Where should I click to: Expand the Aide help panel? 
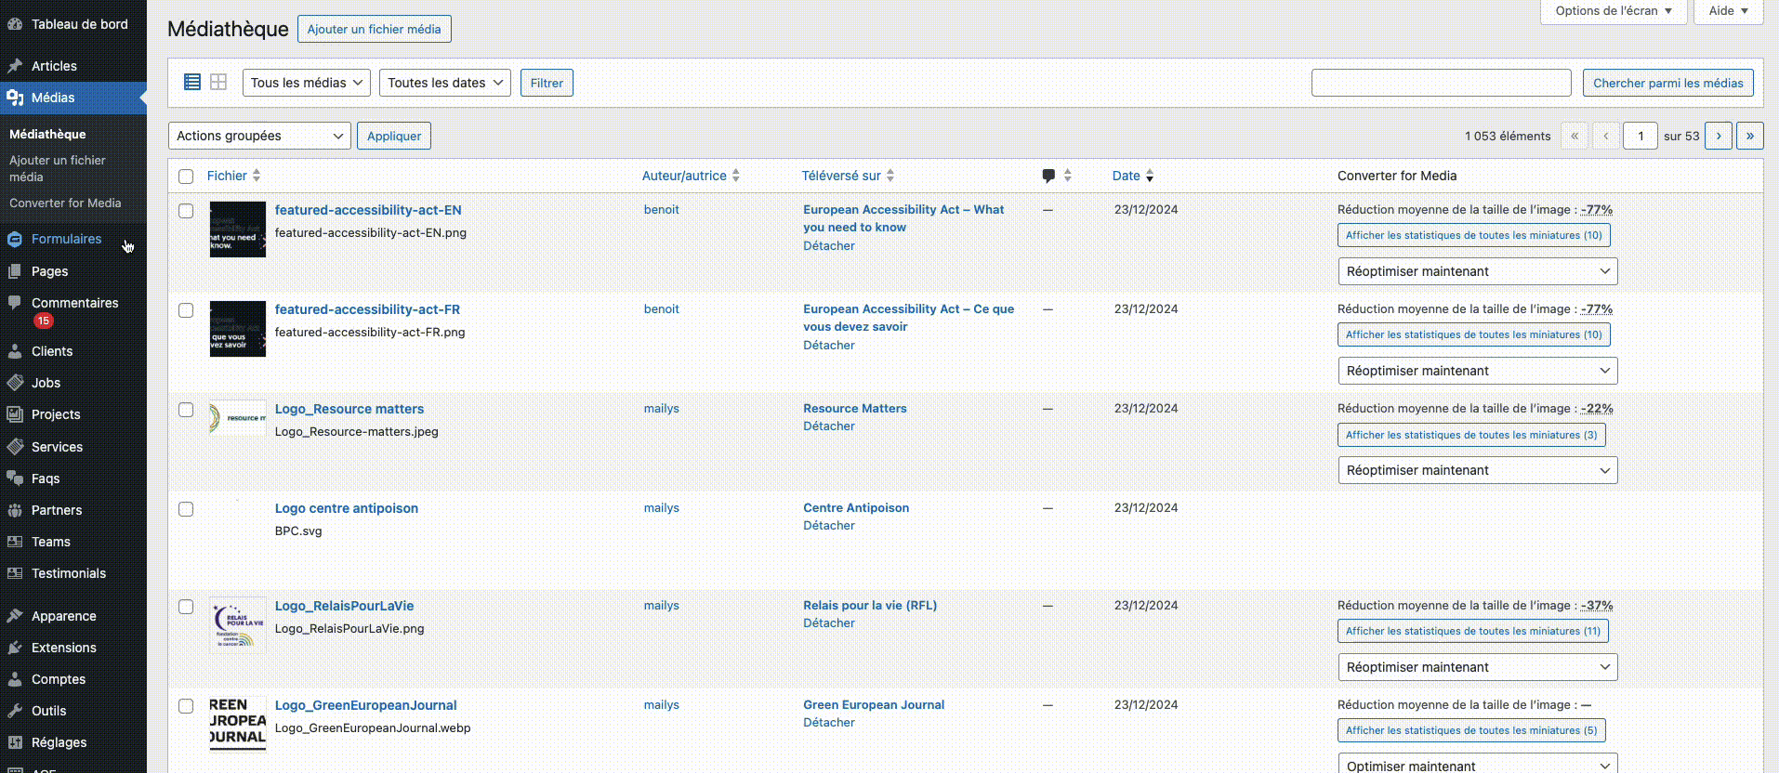coord(1729,11)
